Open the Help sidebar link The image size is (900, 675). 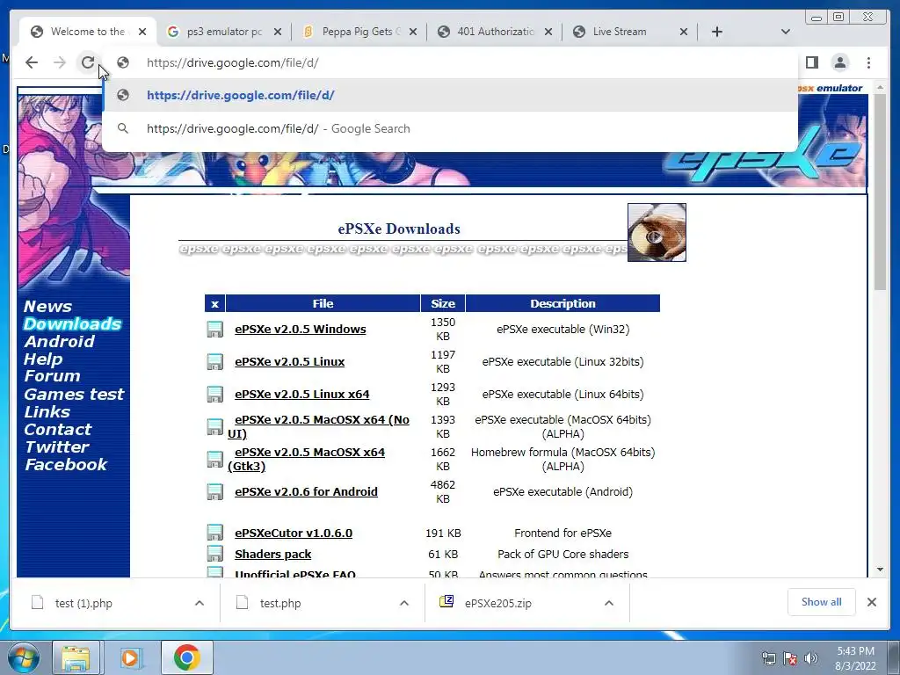[43, 359]
